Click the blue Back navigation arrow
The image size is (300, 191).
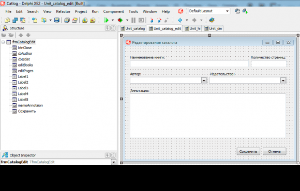pyautogui.click(x=180, y=20)
